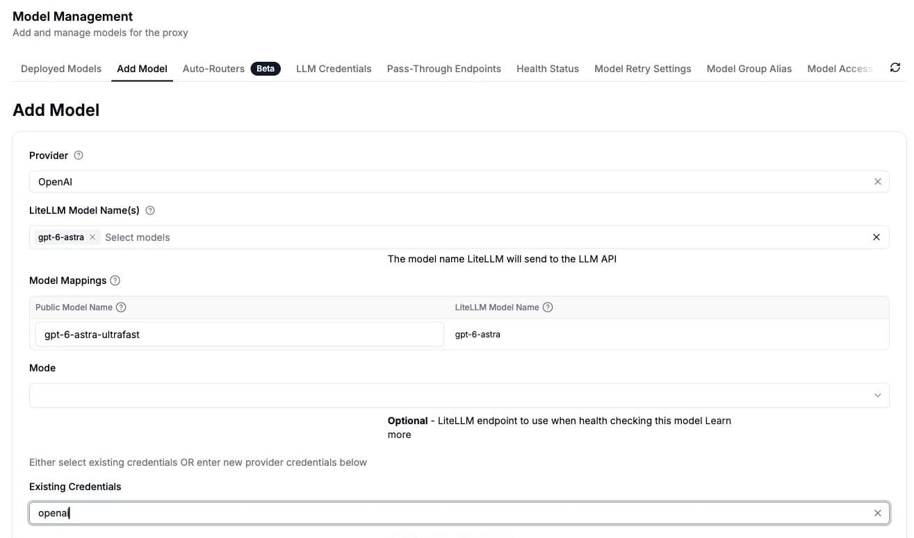914x538 pixels.
Task: Open the Existing Credentials dropdown
Action: coord(459,513)
